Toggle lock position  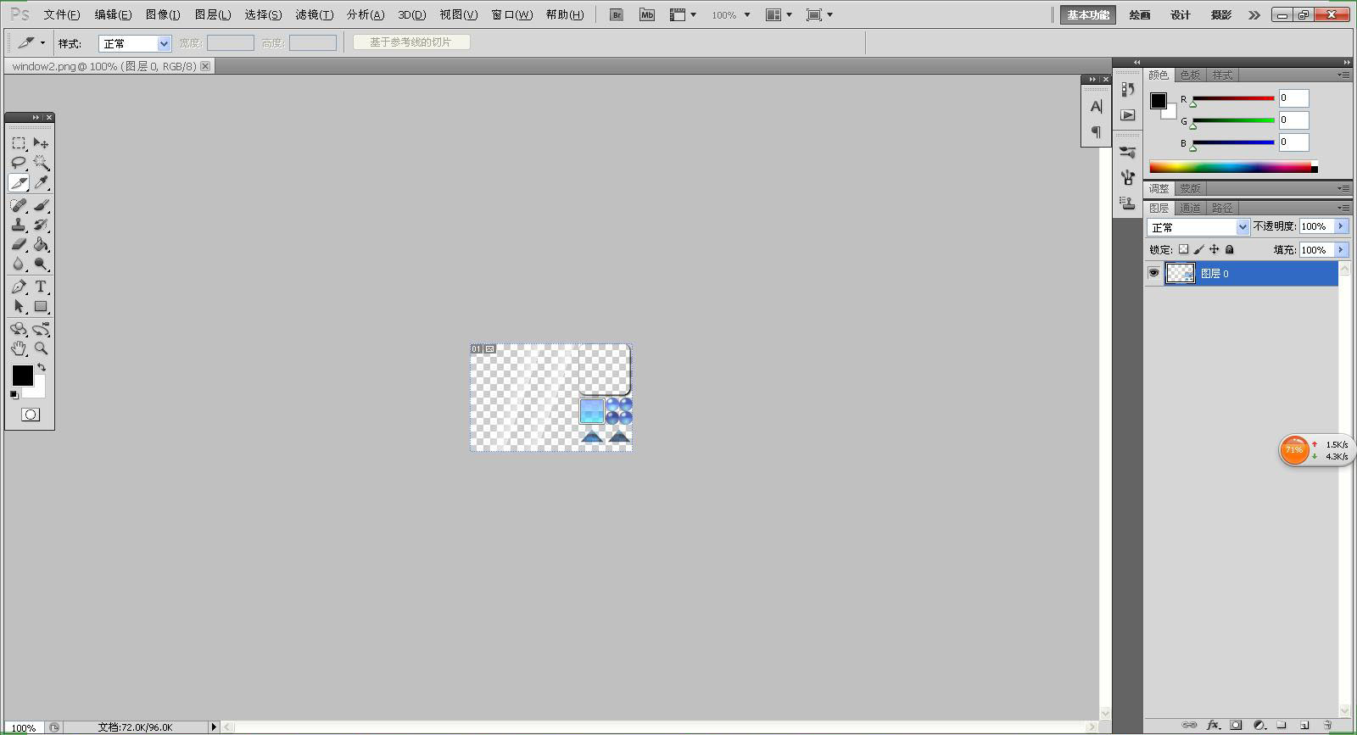1215,249
